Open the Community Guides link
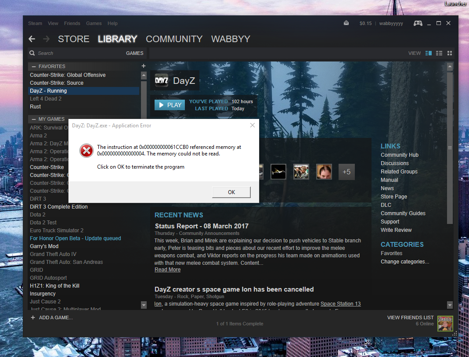The width and height of the screenshot is (469, 357). pos(403,213)
